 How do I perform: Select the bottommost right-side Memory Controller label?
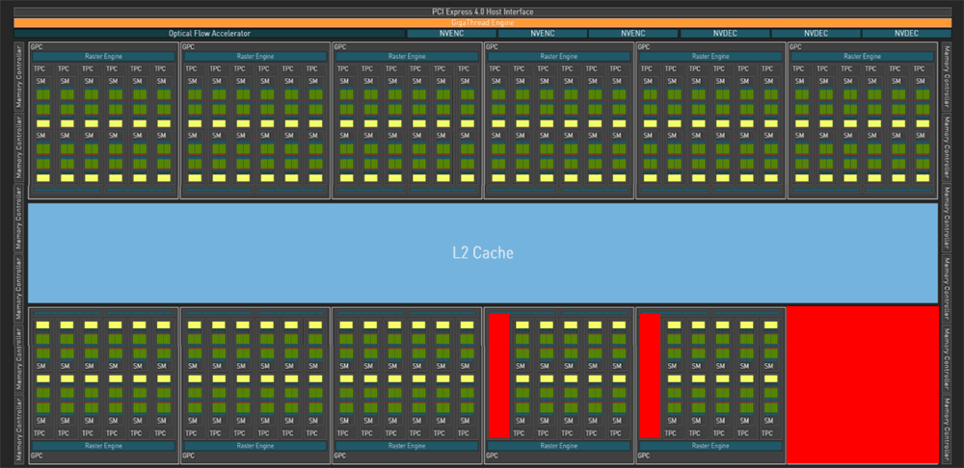[947, 429]
